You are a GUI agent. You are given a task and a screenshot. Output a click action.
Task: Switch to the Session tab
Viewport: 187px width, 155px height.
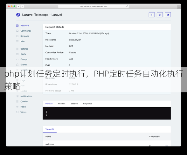click(74, 104)
